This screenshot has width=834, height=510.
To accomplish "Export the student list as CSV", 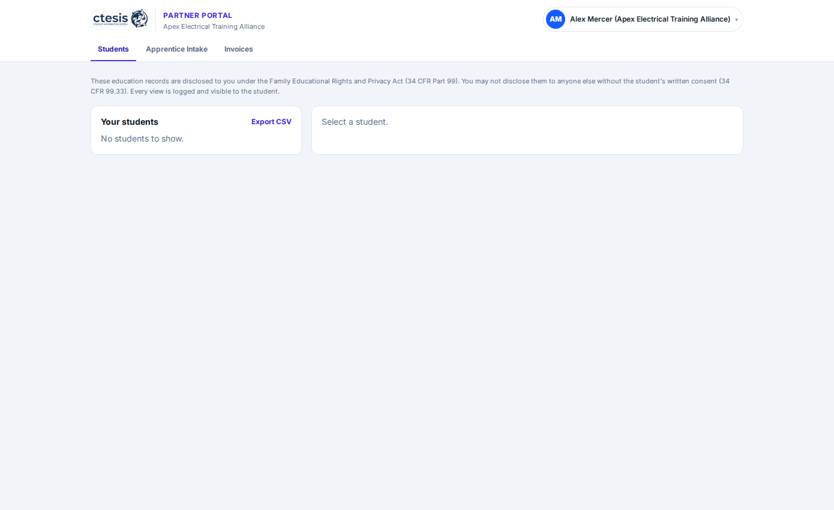I will (271, 122).
